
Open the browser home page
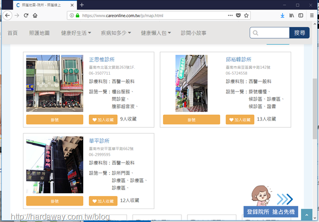pos(35,15)
